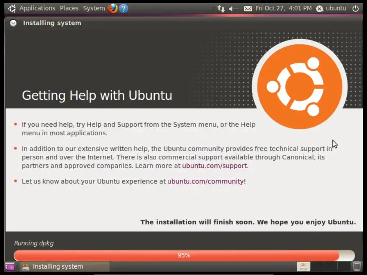Open the volume speaker icon

(x=233, y=9)
